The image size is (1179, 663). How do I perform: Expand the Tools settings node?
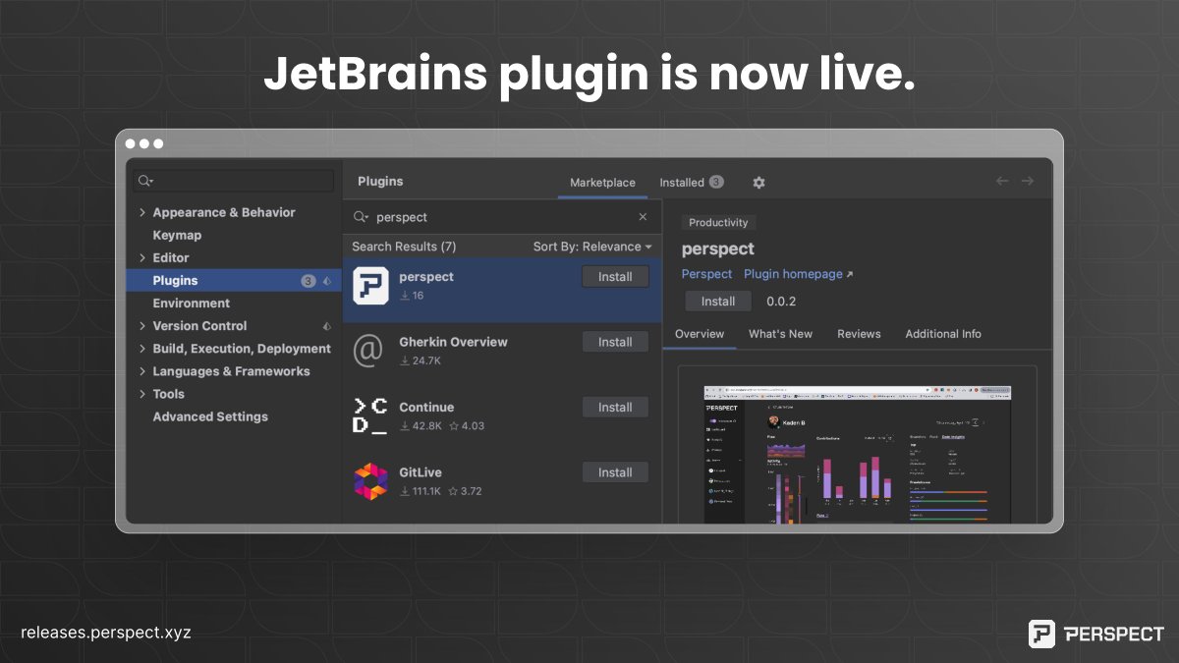tap(142, 394)
